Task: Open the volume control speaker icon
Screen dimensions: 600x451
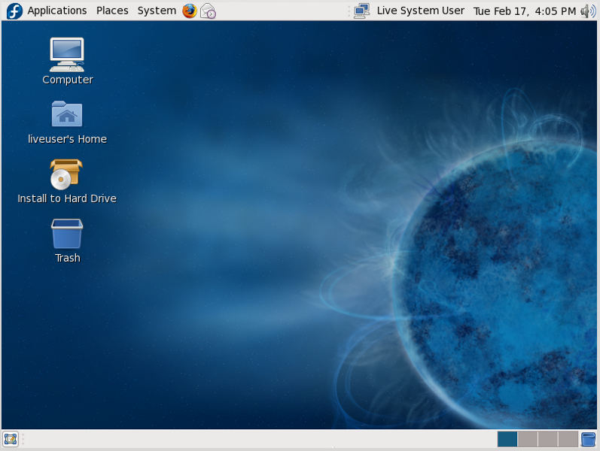Action: pyautogui.click(x=588, y=11)
